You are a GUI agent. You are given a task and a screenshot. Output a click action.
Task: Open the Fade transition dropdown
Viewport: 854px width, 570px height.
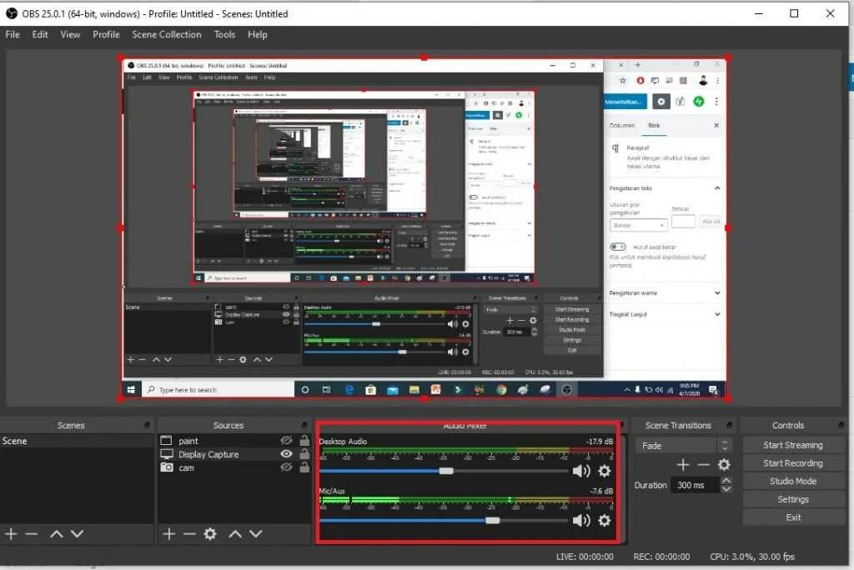pos(684,446)
